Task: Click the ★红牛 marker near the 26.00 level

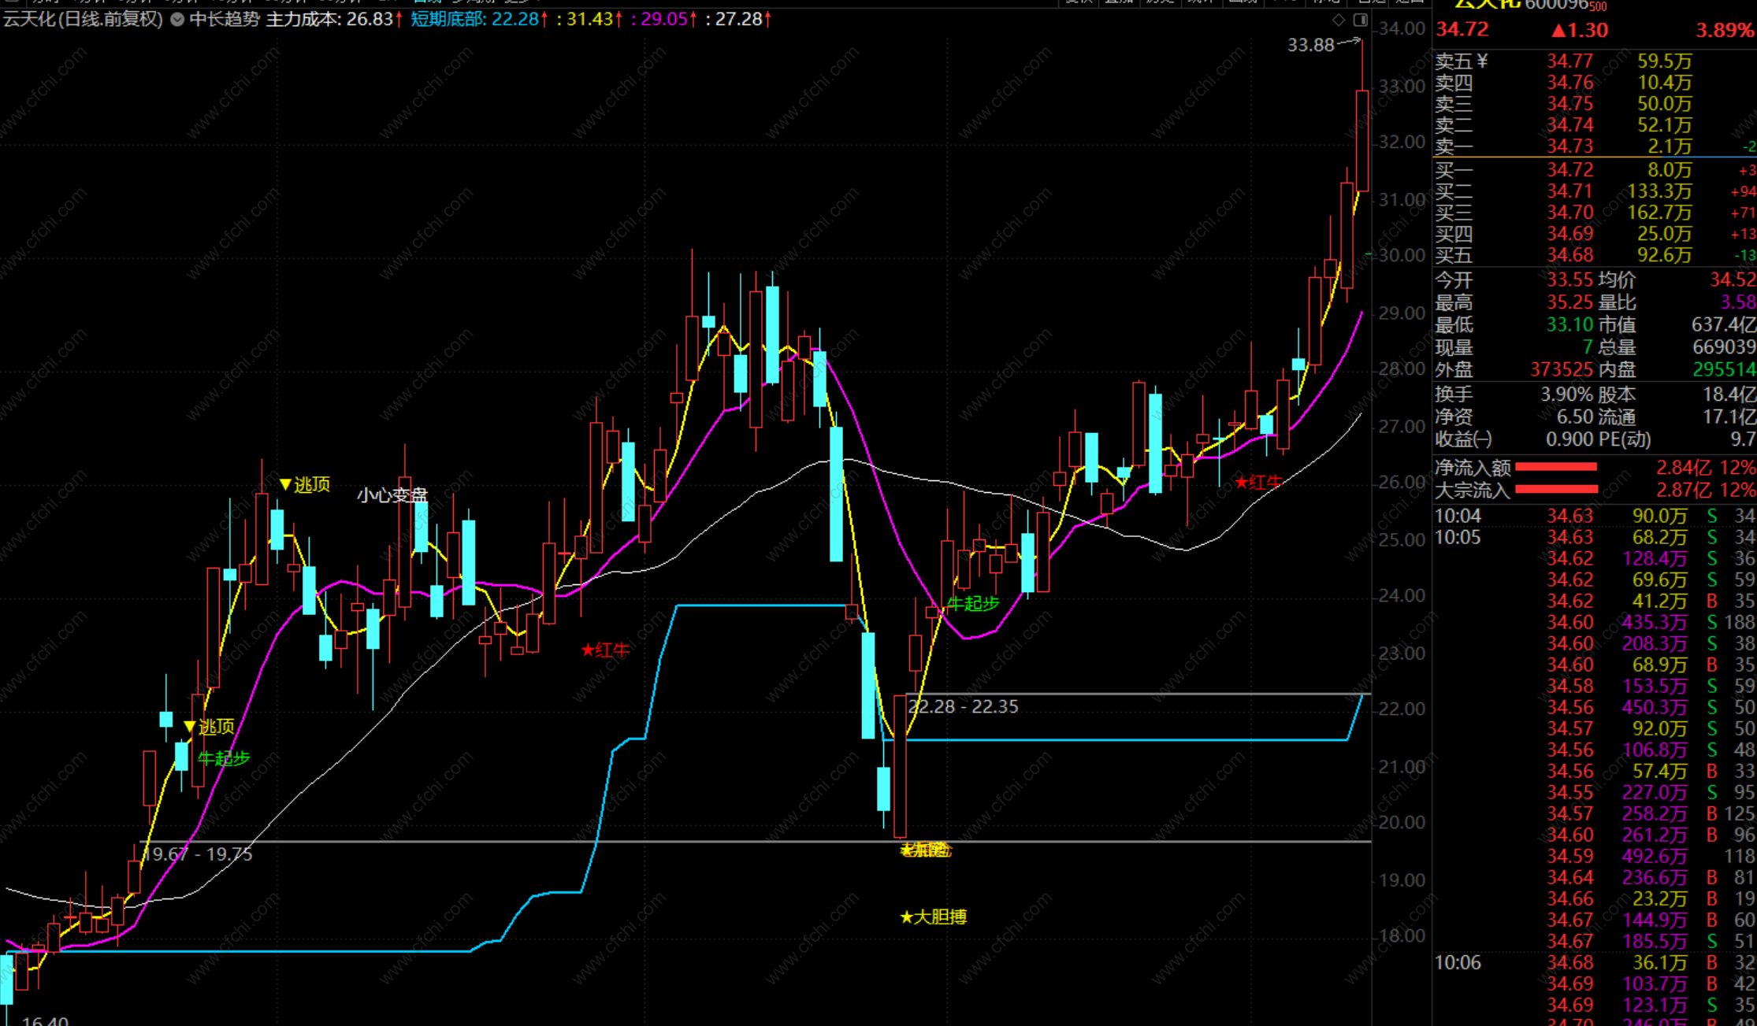Action: [x=1258, y=483]
